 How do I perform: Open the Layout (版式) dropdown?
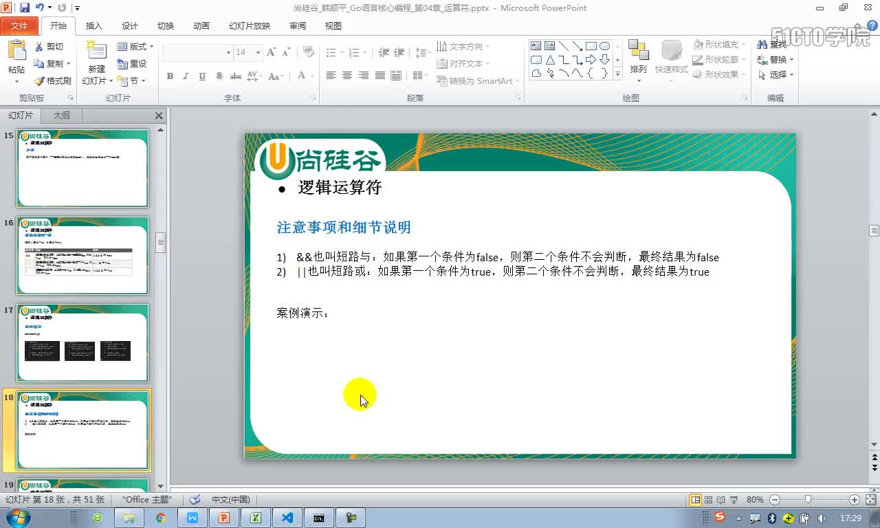tap(135, 47)
